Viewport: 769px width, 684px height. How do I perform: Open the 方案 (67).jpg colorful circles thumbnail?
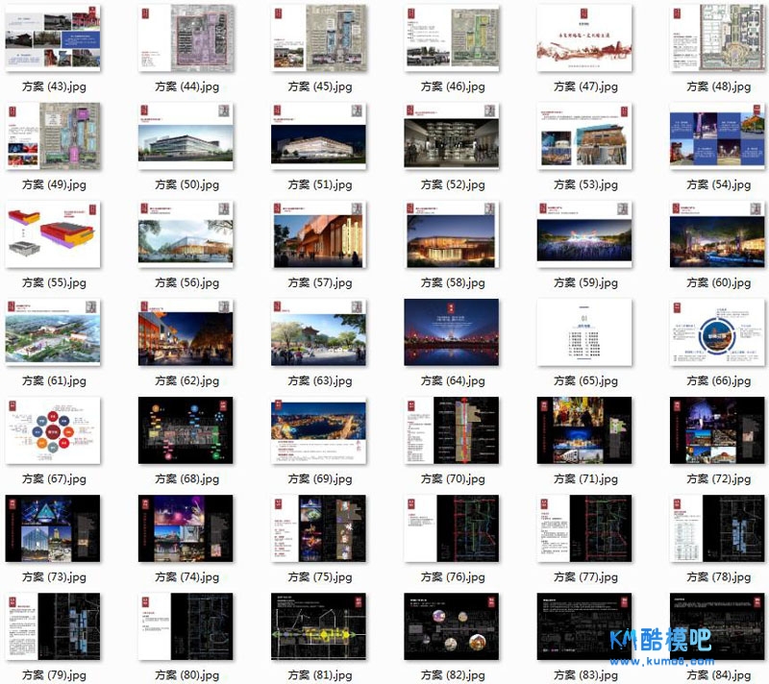pyautogui.click(x=53, y=430)
